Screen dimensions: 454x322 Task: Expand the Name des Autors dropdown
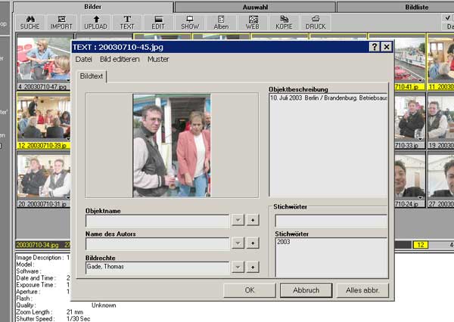pos(237,243)
